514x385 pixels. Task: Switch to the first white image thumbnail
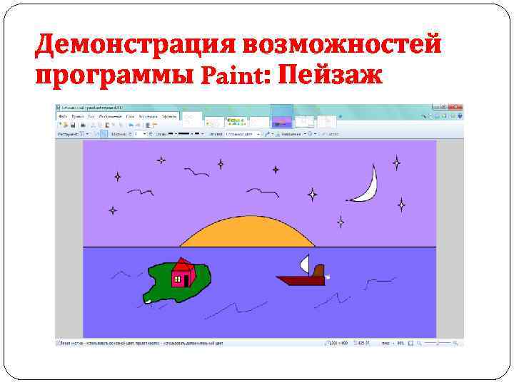pos(193,119)
